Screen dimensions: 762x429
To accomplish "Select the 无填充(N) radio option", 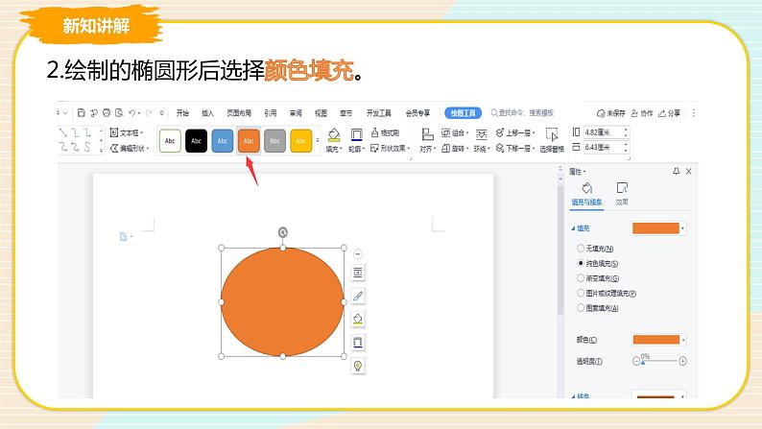I will tap(595, 249).
